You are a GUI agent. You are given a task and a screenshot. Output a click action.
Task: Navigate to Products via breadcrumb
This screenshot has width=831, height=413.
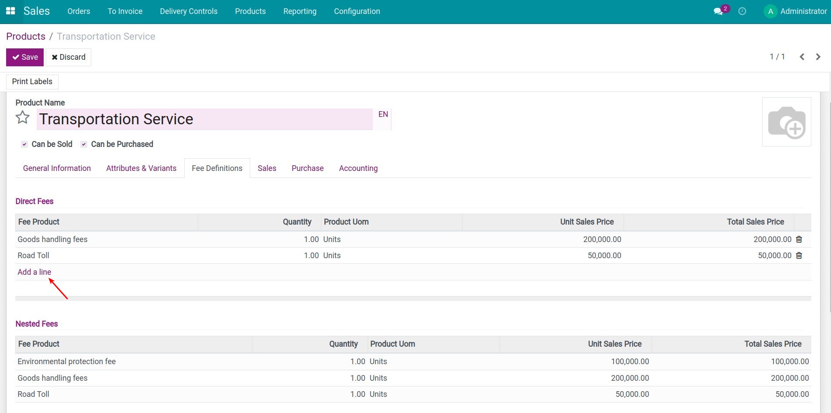coord(25,36)
